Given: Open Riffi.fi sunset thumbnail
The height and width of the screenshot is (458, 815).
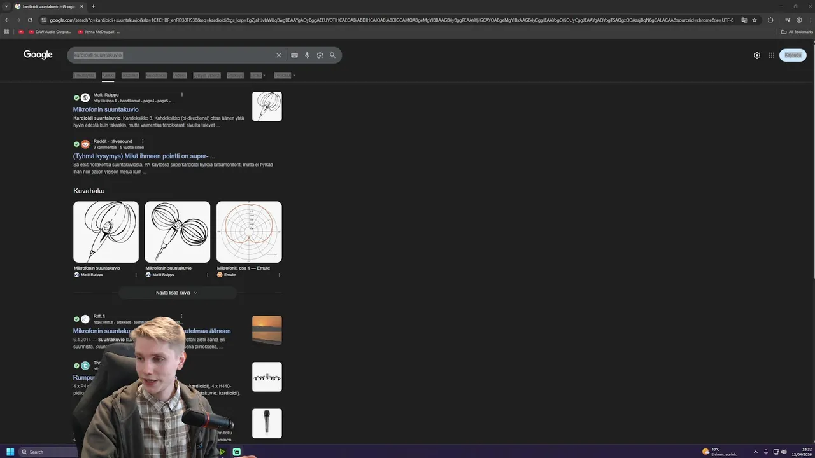Looking at the screenshot, I should (267, 330).
